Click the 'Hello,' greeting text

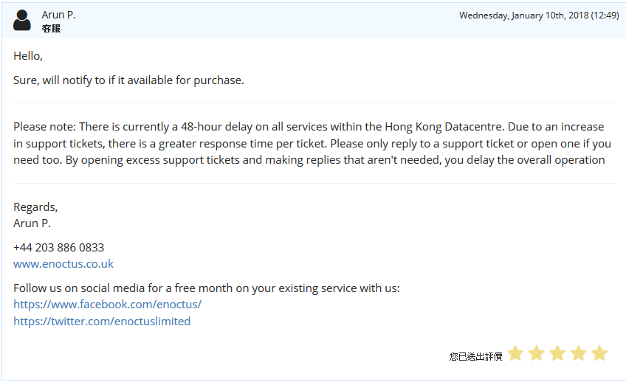pyautogui.click(x=28, y=56)
